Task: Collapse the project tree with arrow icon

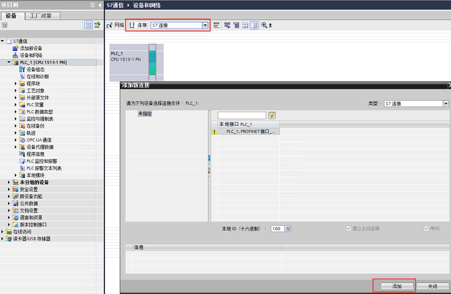Action: tap(99, 5)
